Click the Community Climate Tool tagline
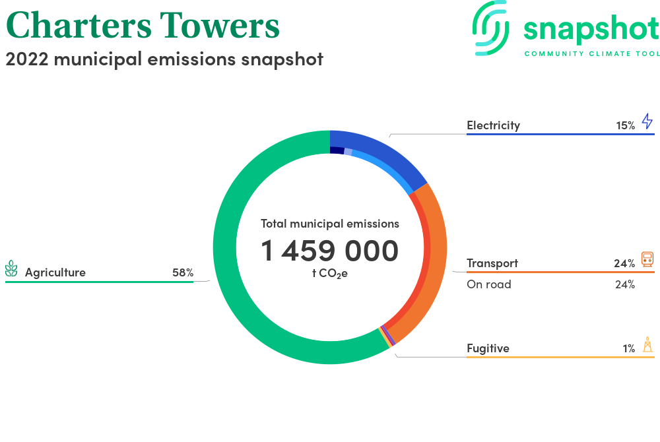660x442 pixels. 591,53
